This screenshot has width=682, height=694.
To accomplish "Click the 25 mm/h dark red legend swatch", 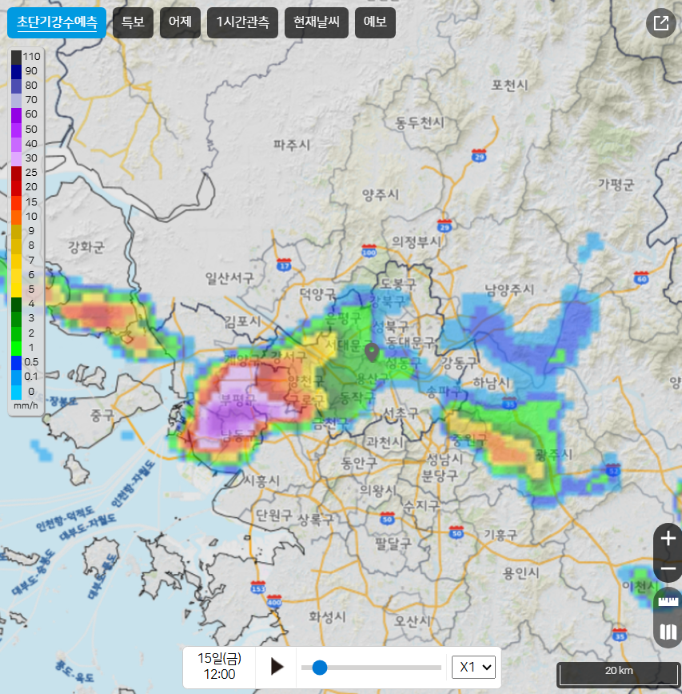I will [x=17, y=172].
